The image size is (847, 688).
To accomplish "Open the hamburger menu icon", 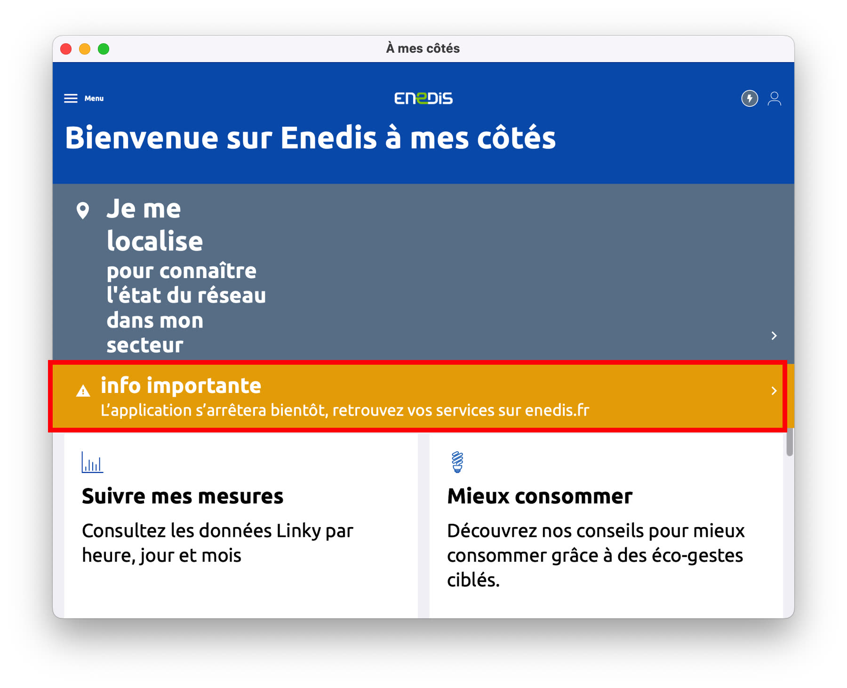I will (x=71, y=98).
